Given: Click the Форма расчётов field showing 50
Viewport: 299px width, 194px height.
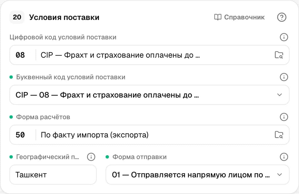Looking at the screenshot, I should pos(149,135).
